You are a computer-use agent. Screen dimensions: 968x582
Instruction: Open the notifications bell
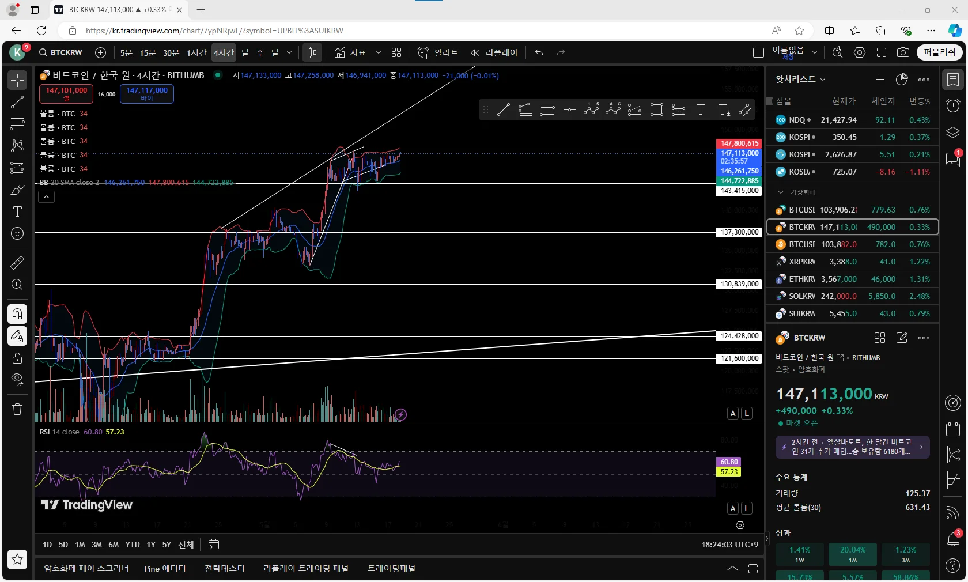953,539
